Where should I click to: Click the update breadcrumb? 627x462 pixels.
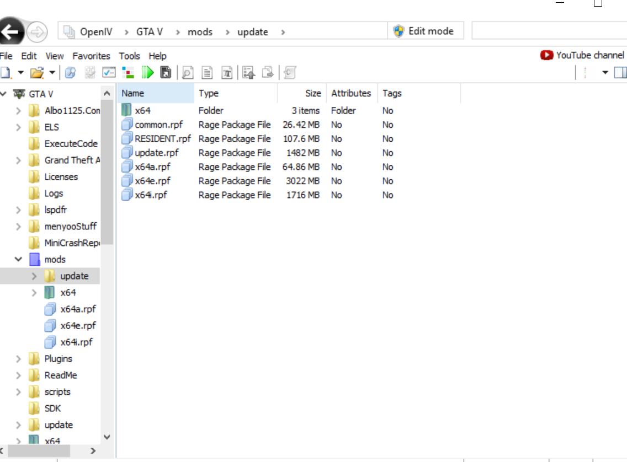(253, 32)
